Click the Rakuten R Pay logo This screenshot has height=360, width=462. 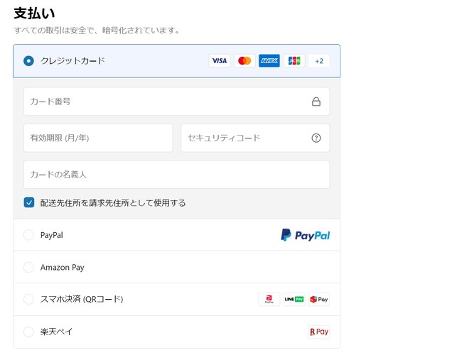click(x=318, y=332)
